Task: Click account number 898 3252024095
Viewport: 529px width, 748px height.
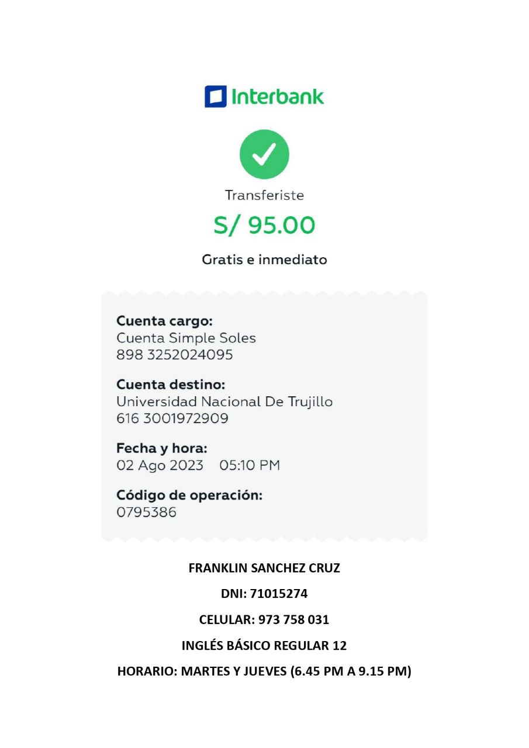Action: pos(174,355)
